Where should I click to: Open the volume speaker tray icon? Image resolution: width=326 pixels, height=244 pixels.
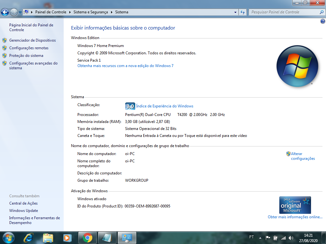(291, 238)
